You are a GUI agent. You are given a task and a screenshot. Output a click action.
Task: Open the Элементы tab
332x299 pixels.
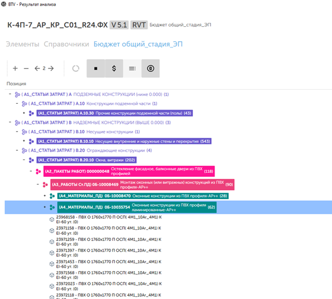point(23,44)
